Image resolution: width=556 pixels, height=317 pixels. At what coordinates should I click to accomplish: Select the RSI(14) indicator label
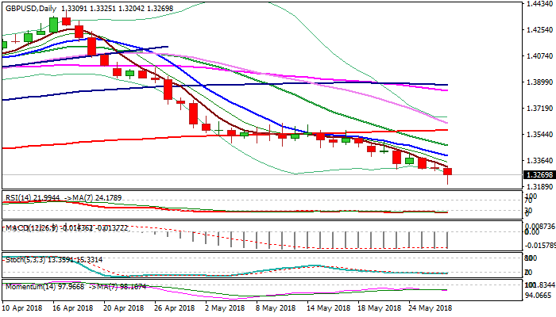pos(17,197)
